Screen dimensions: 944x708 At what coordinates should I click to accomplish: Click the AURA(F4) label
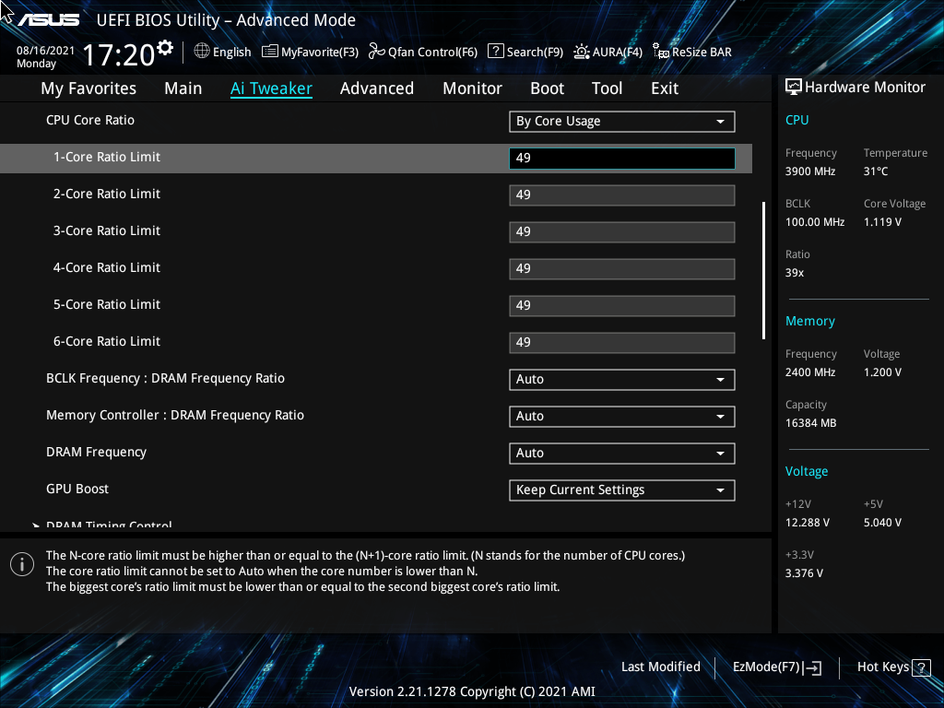tap(618, 52)
